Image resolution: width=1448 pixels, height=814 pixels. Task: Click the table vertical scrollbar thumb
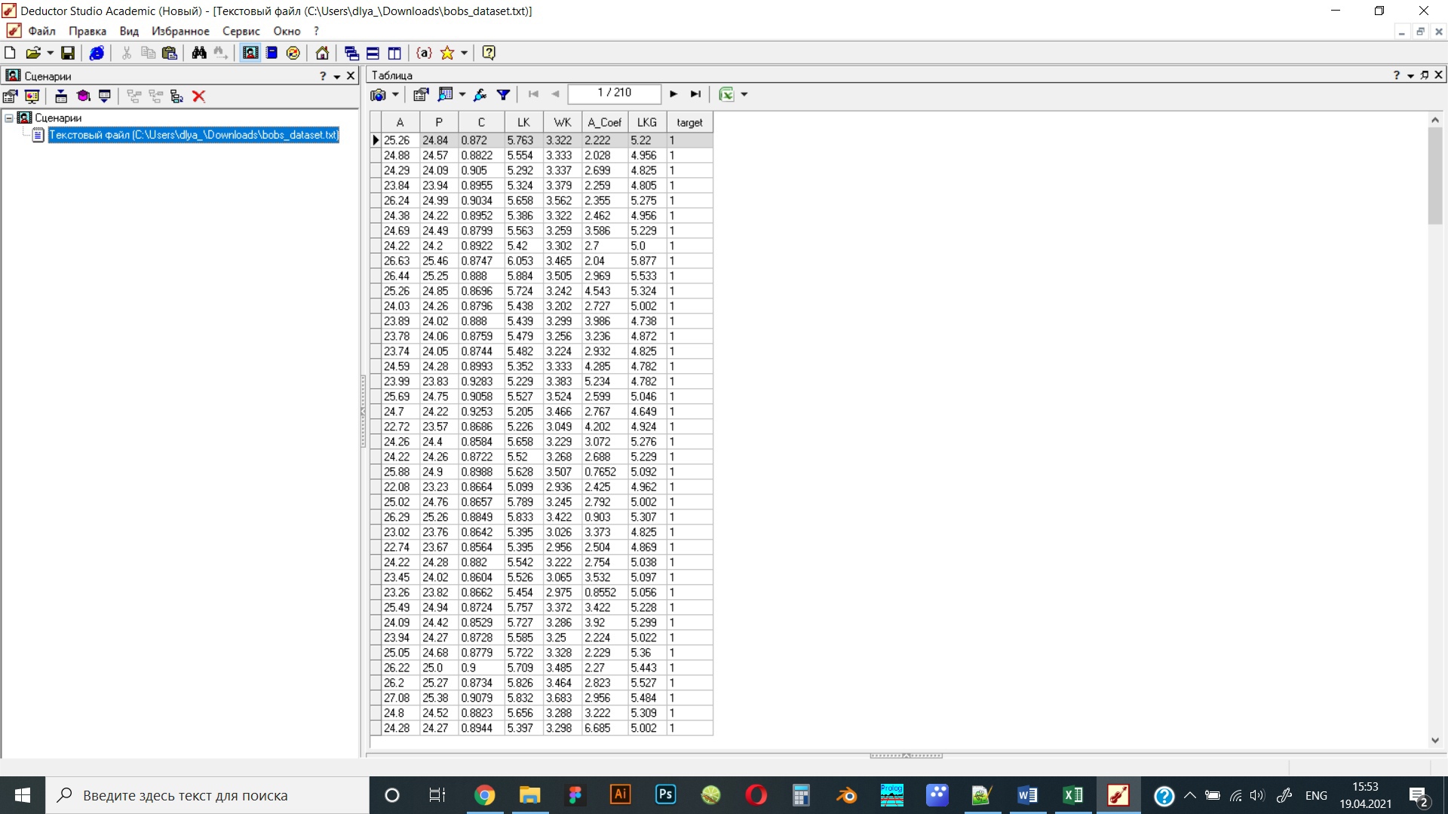[1435, 176]
